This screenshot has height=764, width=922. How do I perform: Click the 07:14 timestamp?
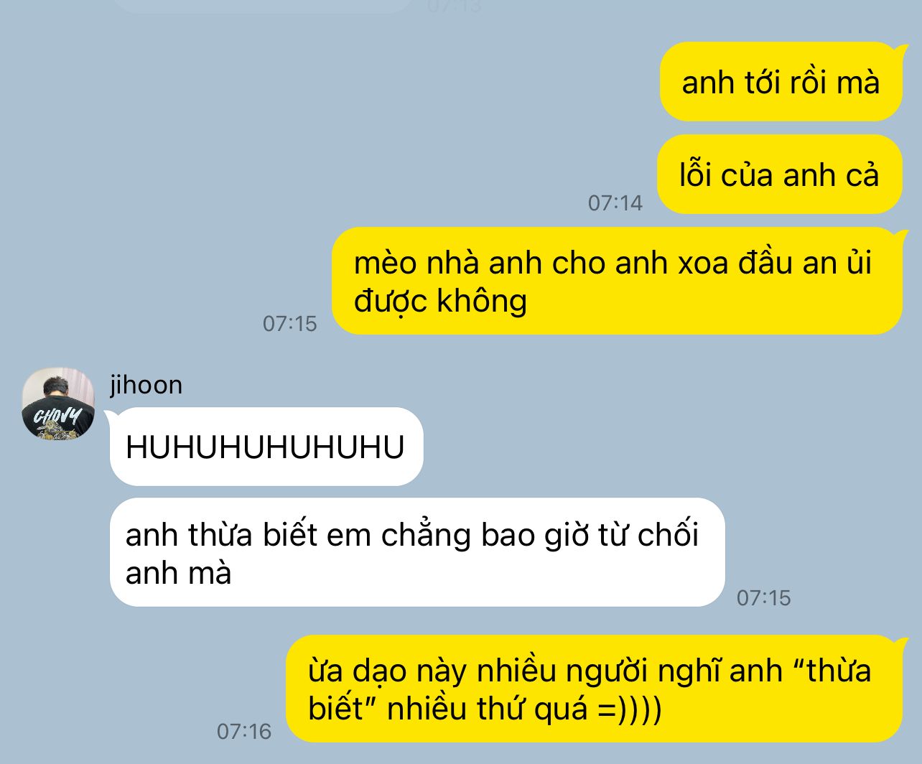(615, 203)
